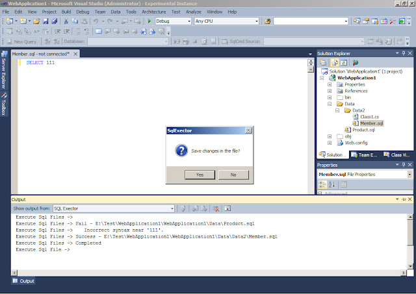Image resolution: width=416 pixels, height=294 pixels.
Task: Click the Alphabetical sort icon in the Properties panel
Action: click(x=331, y=184)
